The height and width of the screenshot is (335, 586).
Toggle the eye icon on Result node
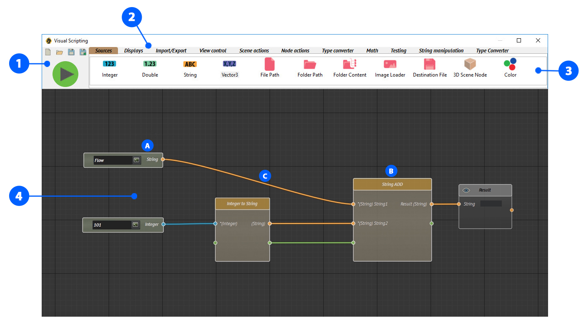466,190
